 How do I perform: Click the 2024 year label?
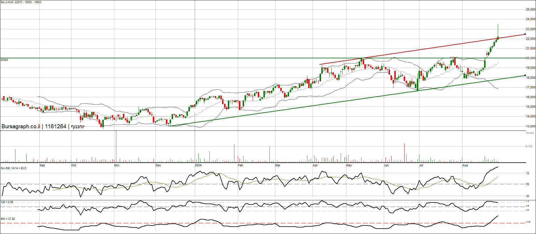(198, 165)
